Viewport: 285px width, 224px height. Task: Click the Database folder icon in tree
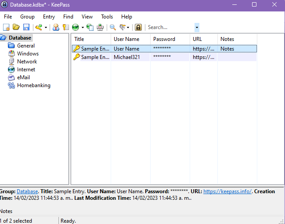pos(3,38)
